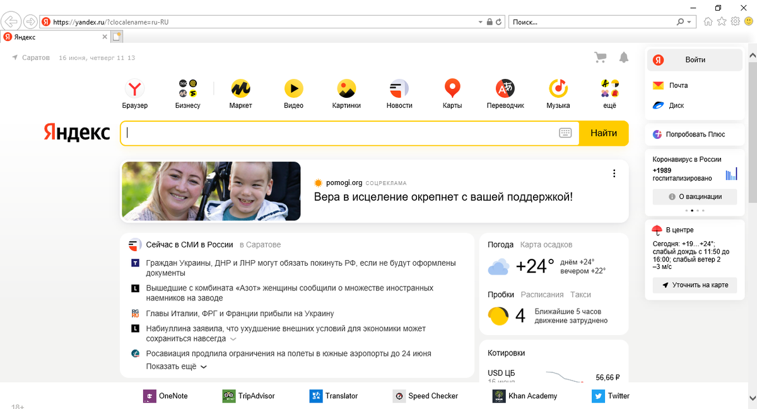
Task: Click the Войти button
Action: click(x=694, y=59)
